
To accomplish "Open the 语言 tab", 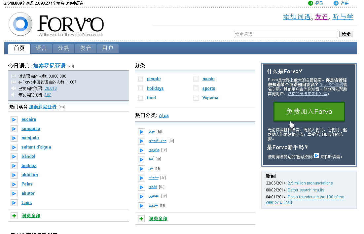I will [x=41, y=48].
